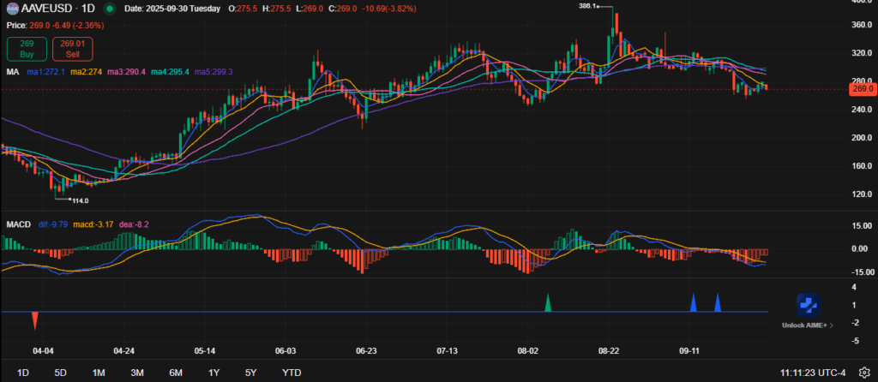878x382 pixels.
Task: Toggle the ma1 blue line legend
Action: [x=45, y=71]
